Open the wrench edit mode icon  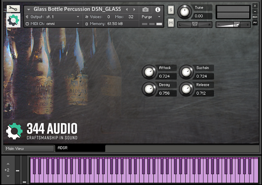(13, 9)
